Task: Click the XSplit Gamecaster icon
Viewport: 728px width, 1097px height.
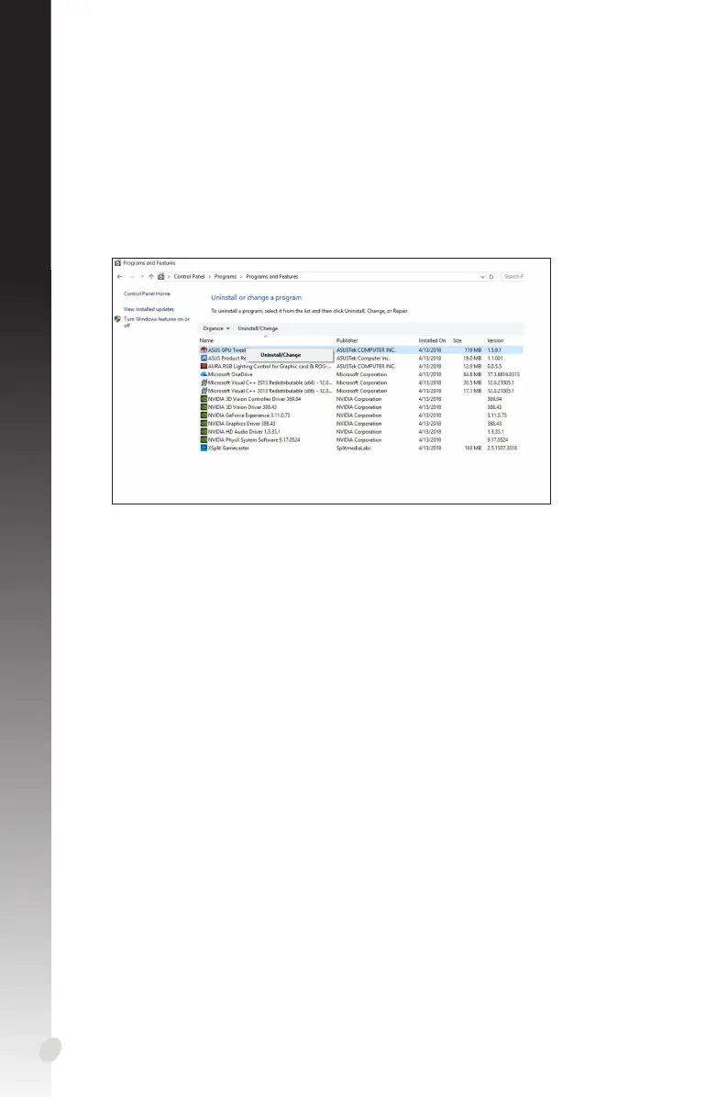Action: click(x=204, y=449)
